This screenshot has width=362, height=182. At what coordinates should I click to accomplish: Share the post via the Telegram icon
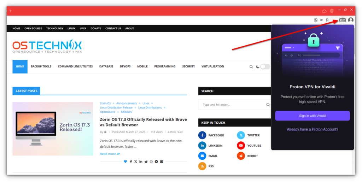[156, 162]
